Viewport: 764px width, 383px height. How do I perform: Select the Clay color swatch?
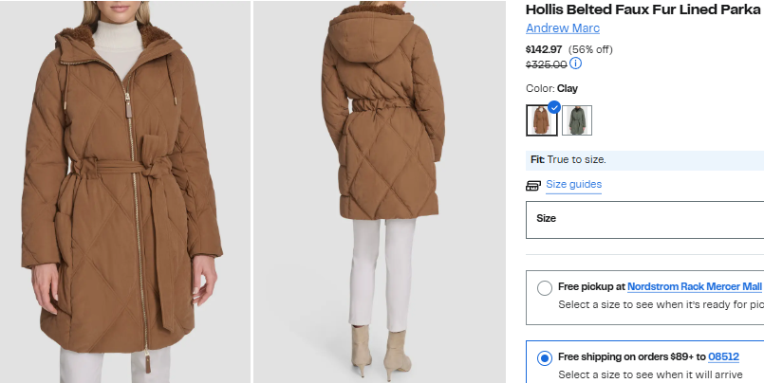tap(541, 121)
